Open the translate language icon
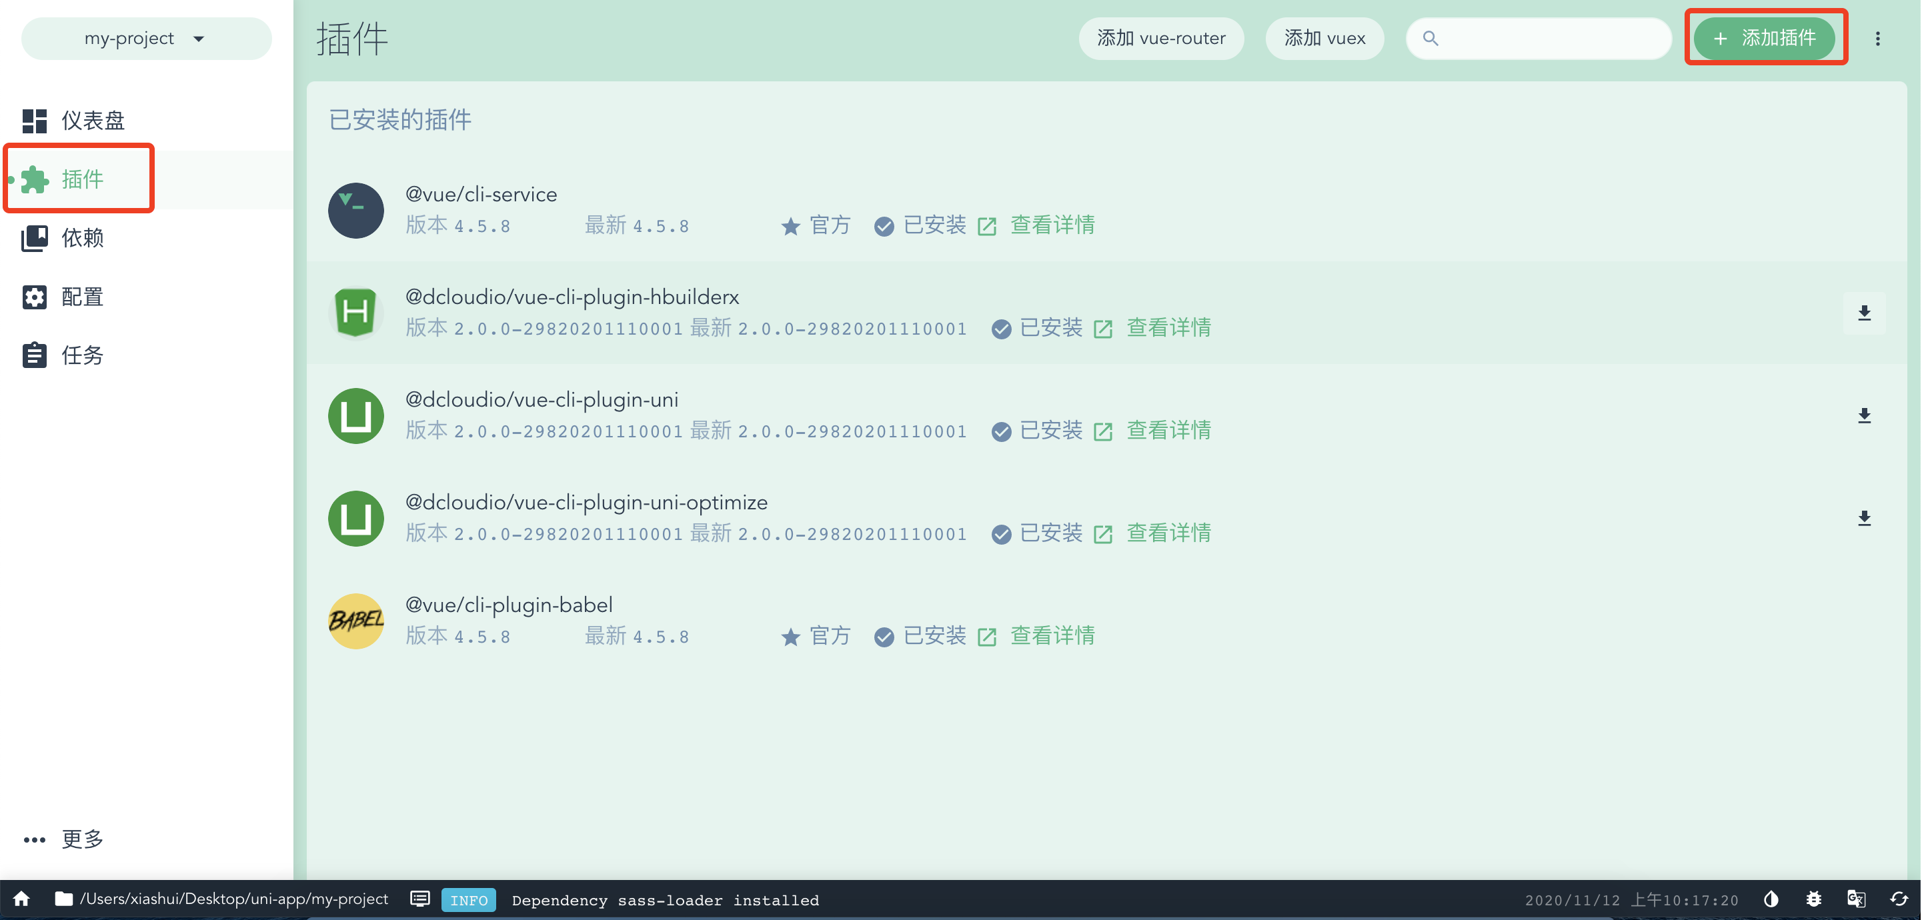This screenshot has height=920, width=1922. click(1857, 899)
